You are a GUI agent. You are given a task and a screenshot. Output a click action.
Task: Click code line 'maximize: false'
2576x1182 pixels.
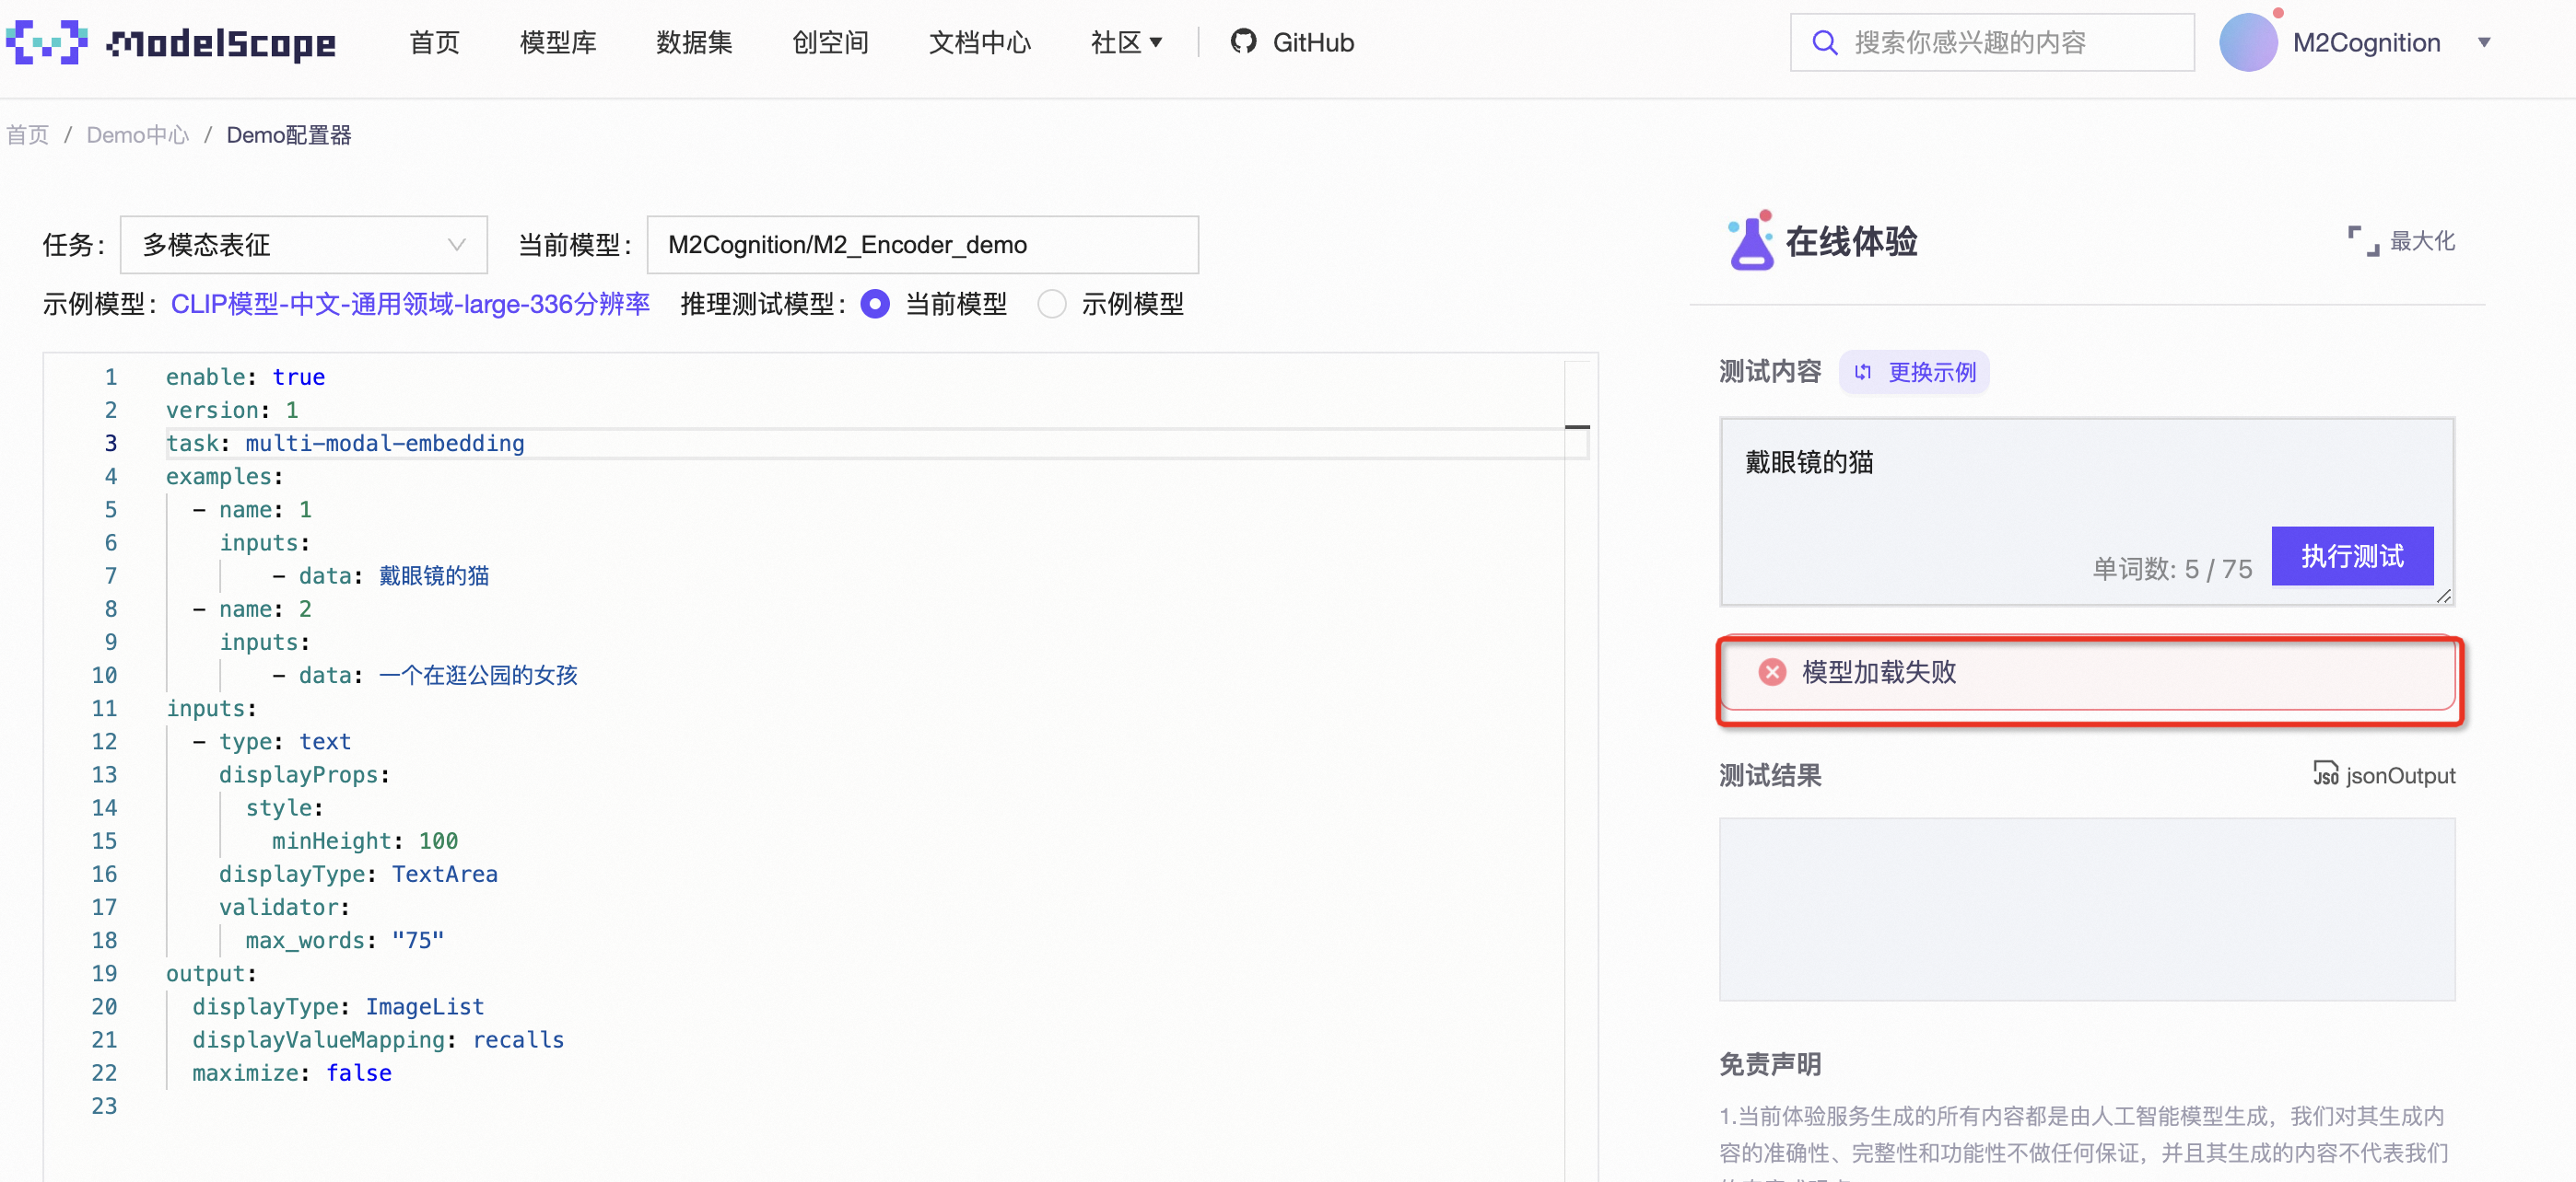[292, 1073]
